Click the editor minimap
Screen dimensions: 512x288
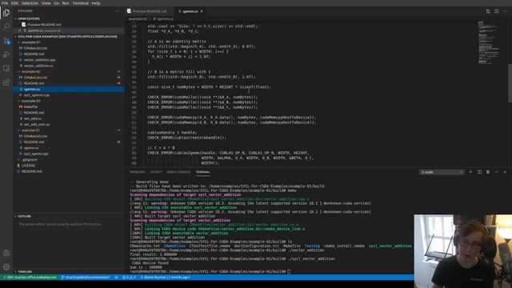489,42
